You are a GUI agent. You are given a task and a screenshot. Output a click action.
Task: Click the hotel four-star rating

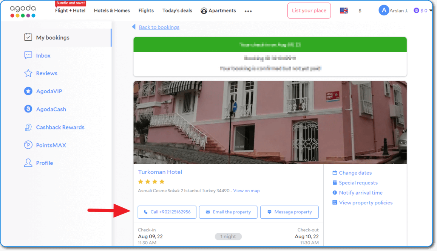pyautogui.click(x=151, y=182)
